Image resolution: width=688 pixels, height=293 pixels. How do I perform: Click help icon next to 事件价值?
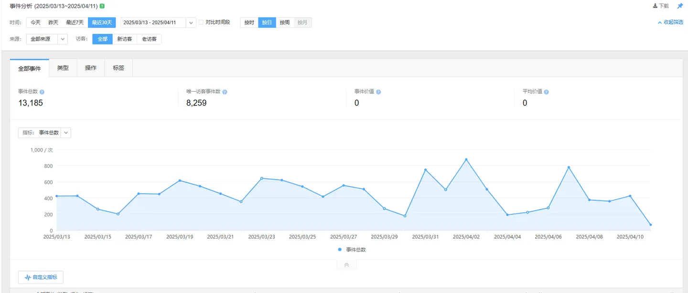click(x=378, y=92)
